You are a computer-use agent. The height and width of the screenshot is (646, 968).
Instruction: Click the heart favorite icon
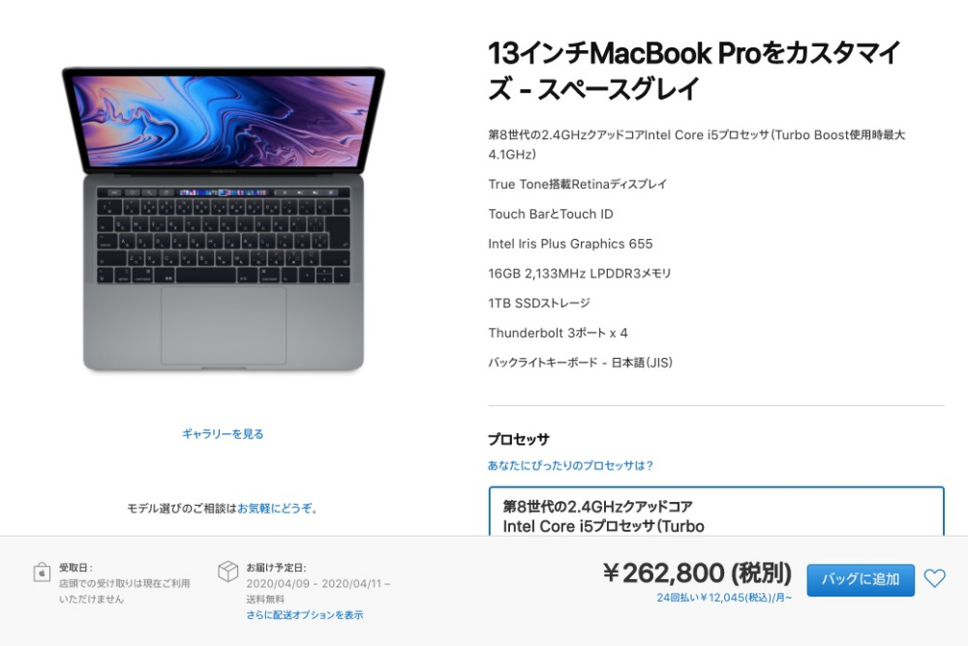(x=934, y=578)
